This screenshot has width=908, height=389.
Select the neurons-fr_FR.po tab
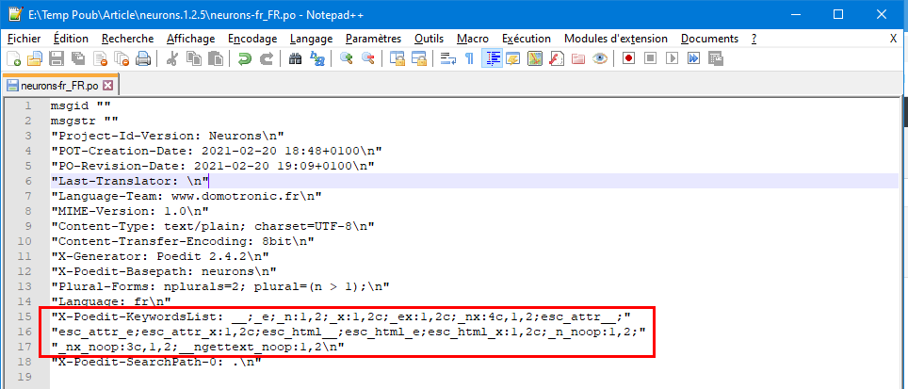click(59, 86)
